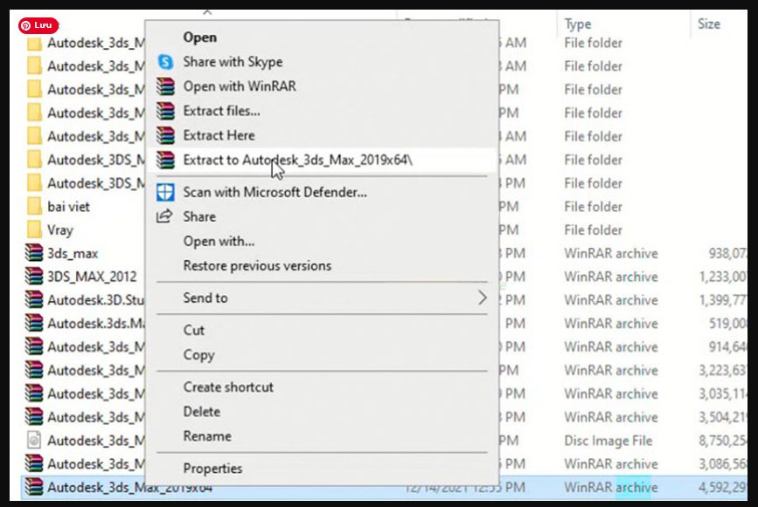
Task: Click the WinRAR archive icon for 3ds_max
Action: 34,254
